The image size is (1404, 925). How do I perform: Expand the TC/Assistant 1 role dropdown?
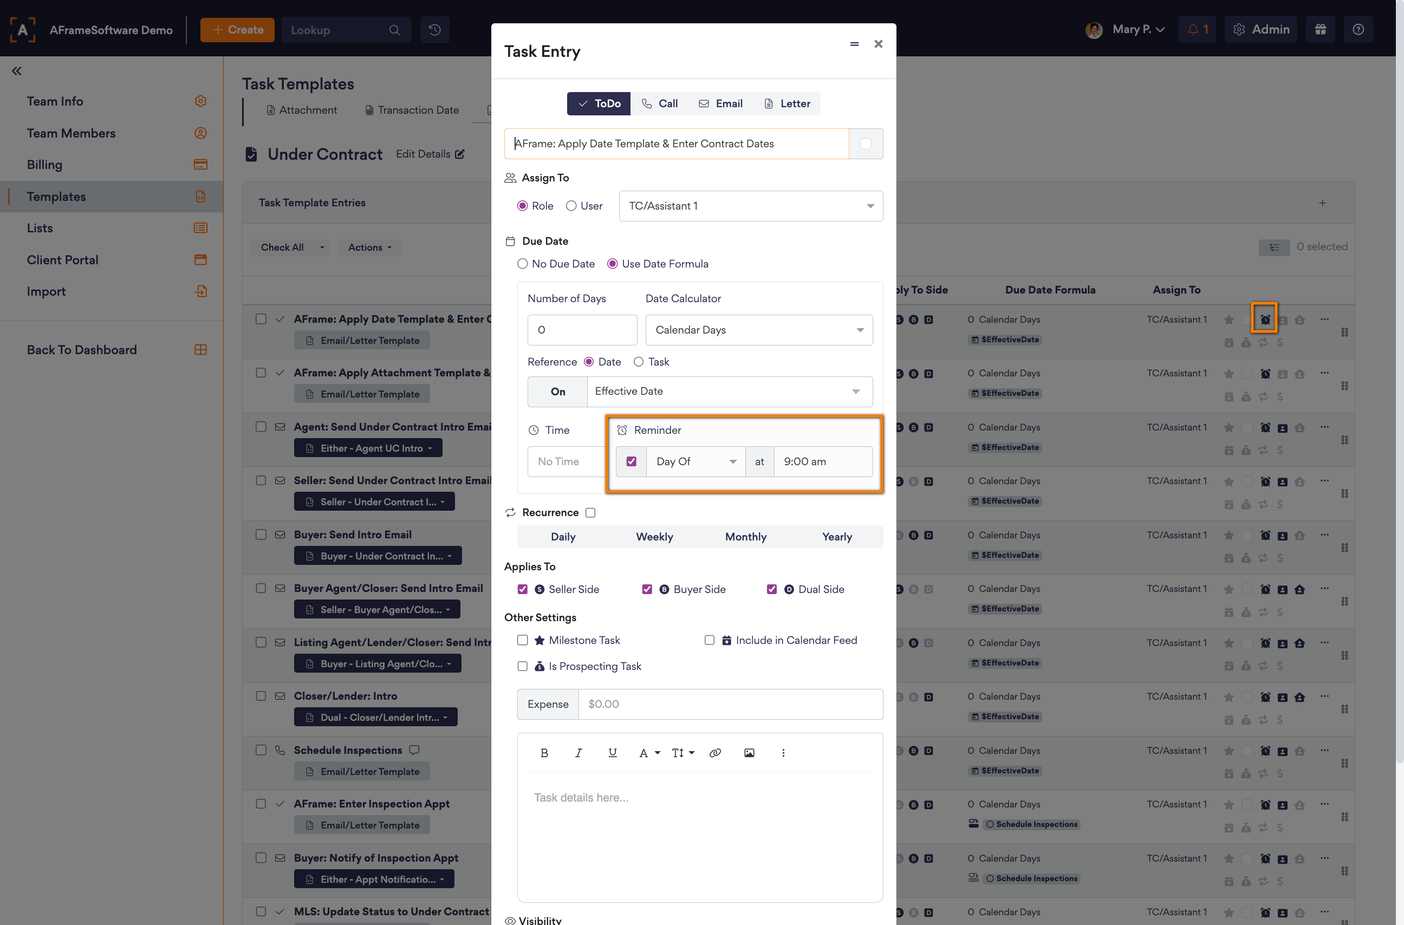point(750,206)
